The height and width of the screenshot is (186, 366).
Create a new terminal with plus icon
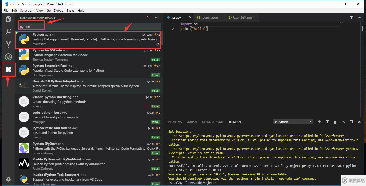(x=319, y=122)
